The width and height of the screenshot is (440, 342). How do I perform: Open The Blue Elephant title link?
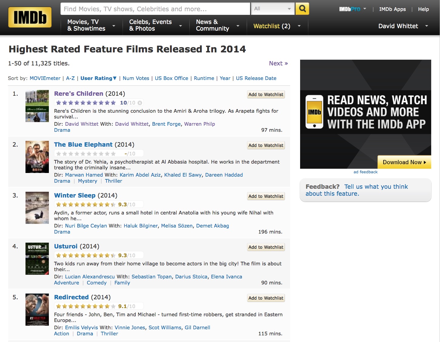[x=83, y=144]
